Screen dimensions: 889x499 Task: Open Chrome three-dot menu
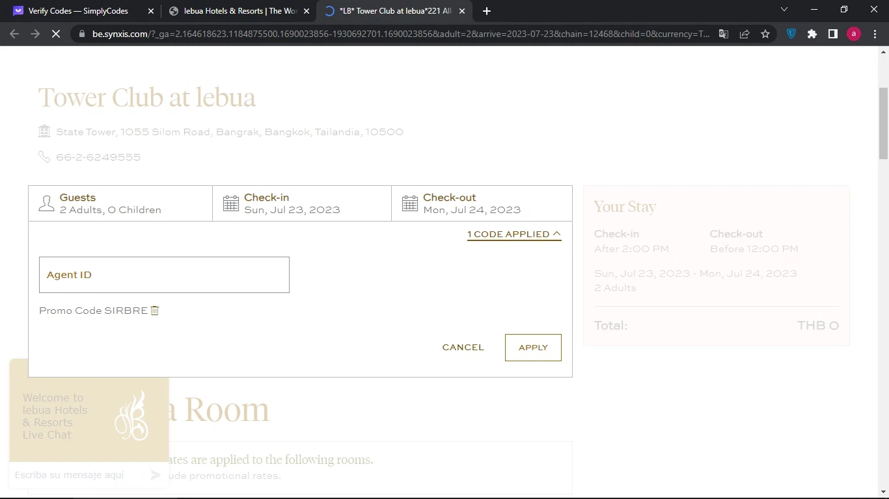875,34
